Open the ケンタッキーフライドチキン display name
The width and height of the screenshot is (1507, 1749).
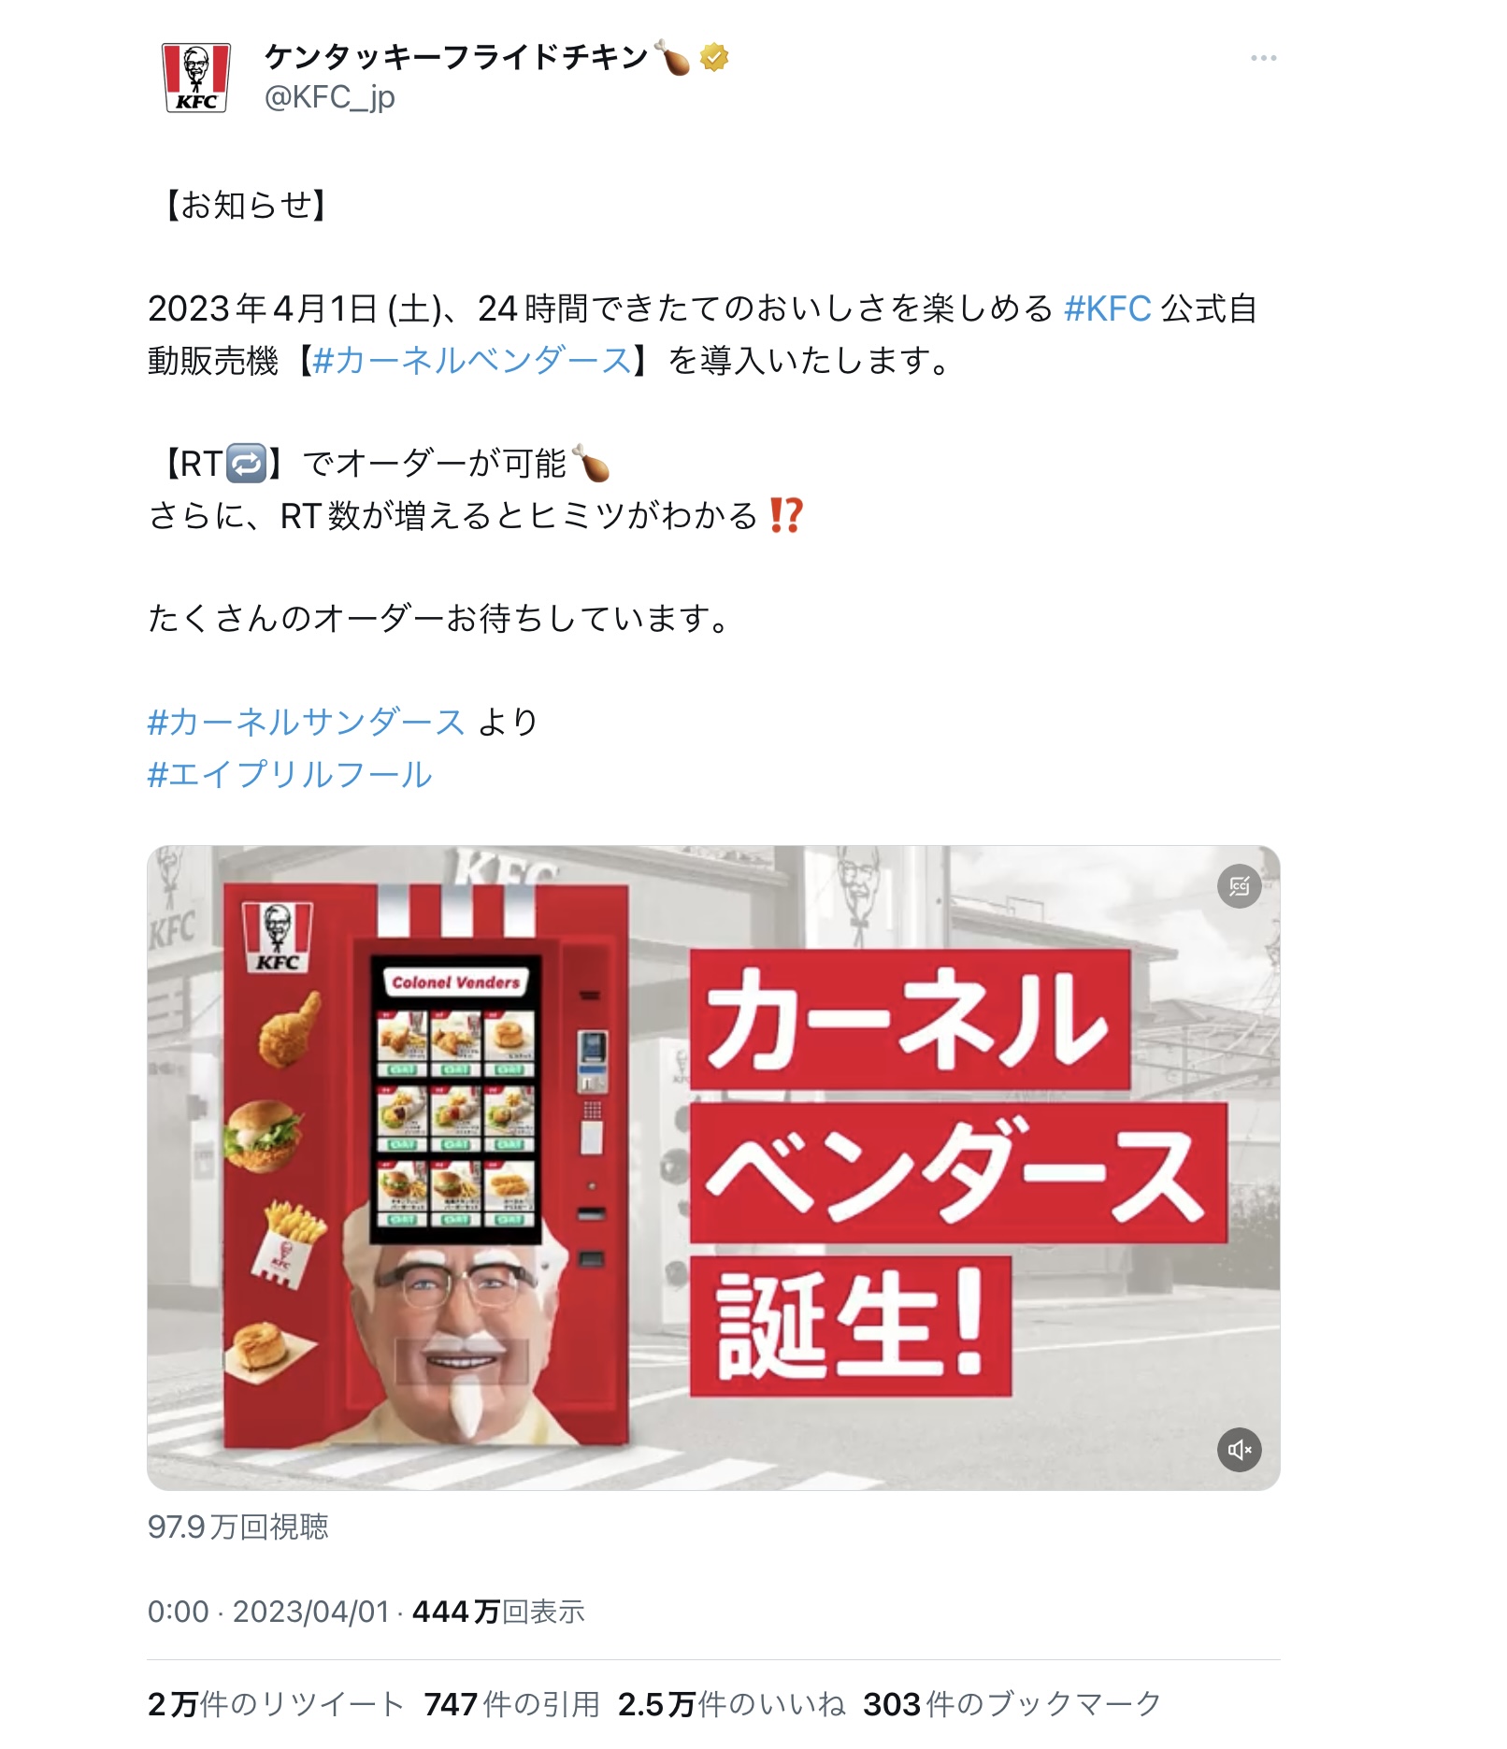(x=457, y=58)
